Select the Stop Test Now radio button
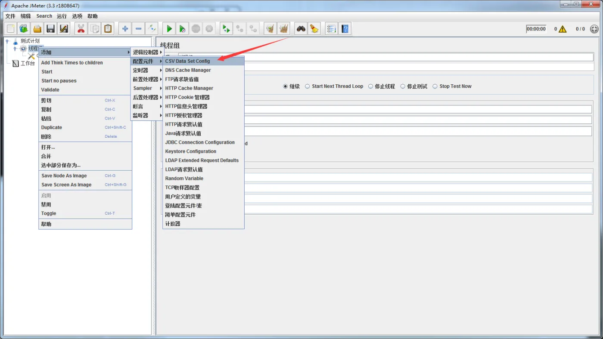Image resolution: width=603 pixels, height=339 pixels. coord(435,86)
